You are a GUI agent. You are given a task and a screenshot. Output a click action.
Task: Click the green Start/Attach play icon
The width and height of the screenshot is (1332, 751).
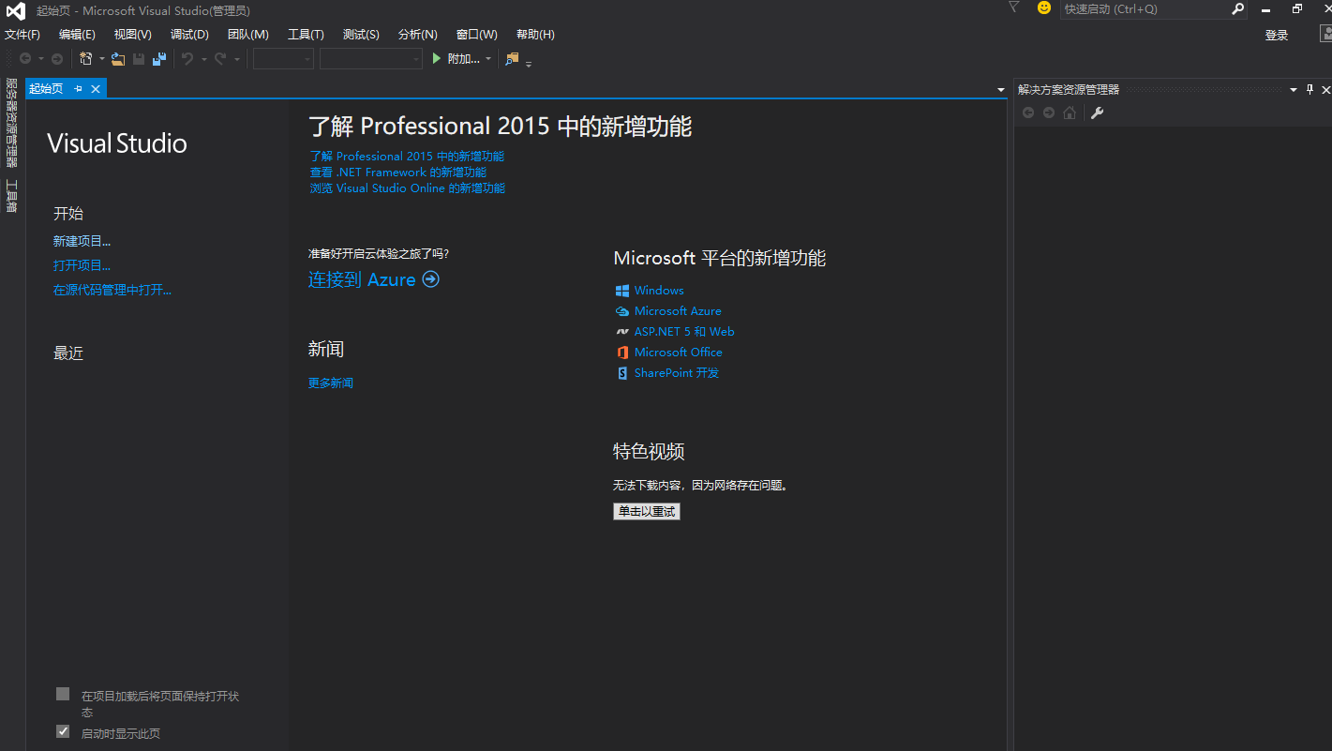coord(436,59)
